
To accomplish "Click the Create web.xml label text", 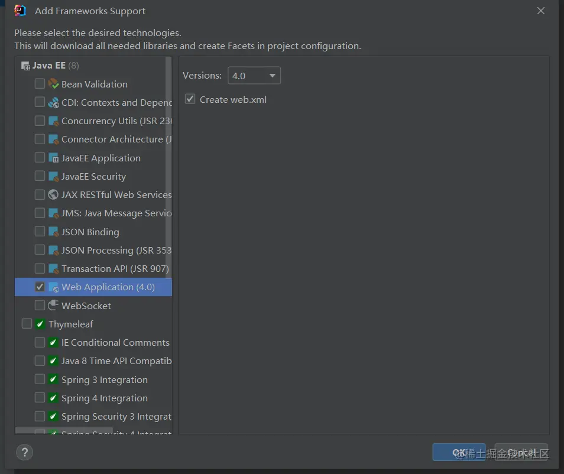I will [233, 100].
